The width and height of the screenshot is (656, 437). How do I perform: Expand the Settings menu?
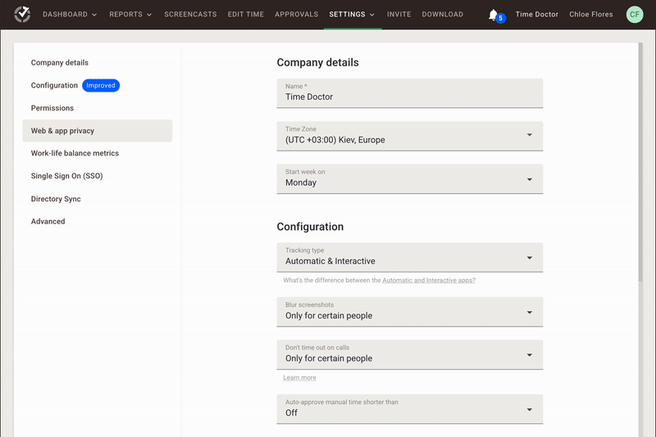[352, 15]
